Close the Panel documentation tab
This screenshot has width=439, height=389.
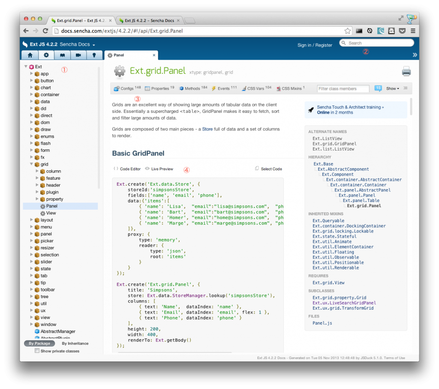click(x=154, y=55)
